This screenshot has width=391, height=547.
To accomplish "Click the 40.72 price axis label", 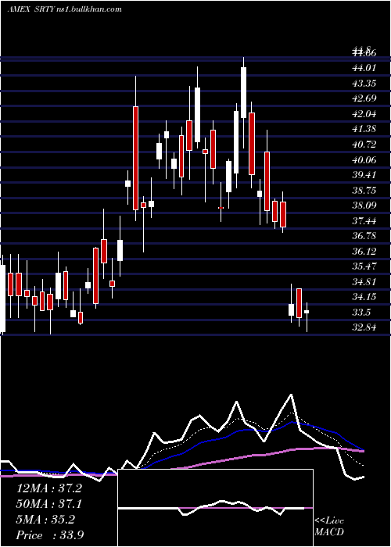I will (x=364, y=144).
